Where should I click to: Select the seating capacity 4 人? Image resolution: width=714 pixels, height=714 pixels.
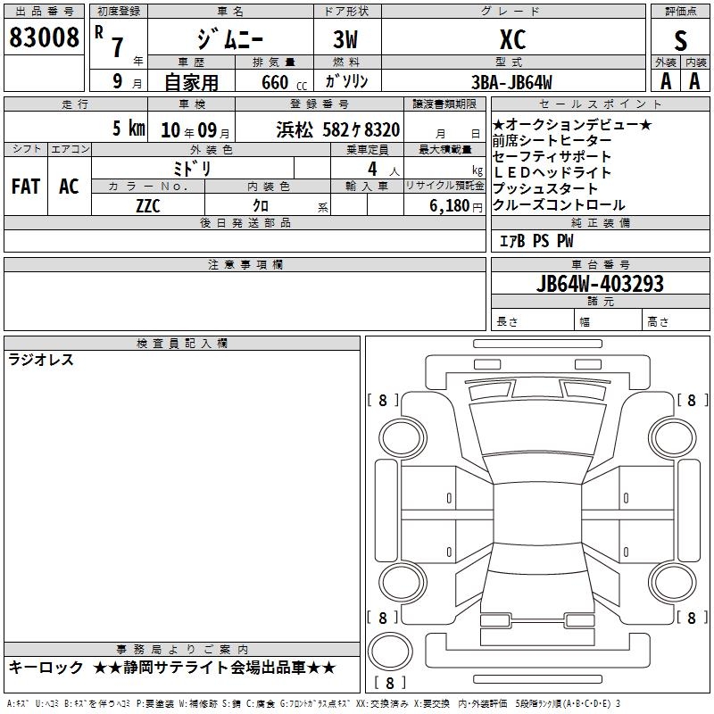click(384, 169)
